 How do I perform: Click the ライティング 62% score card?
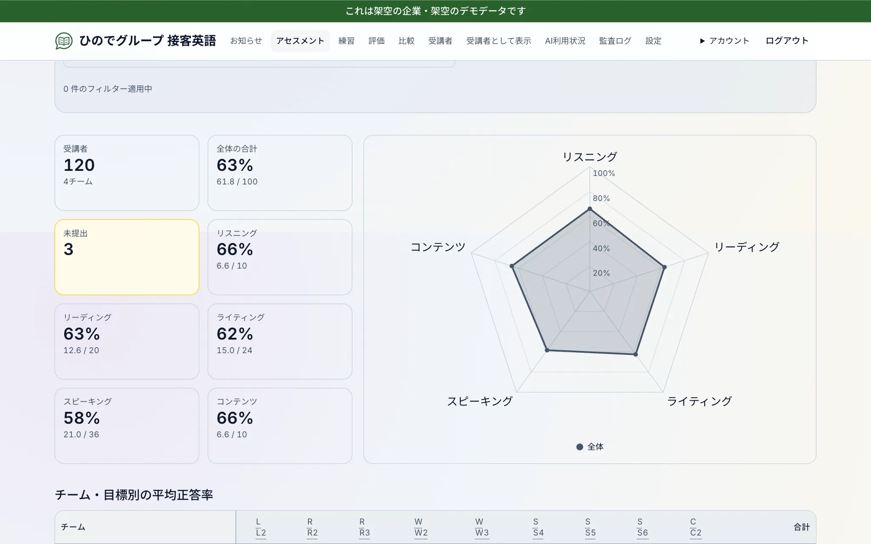coord(280,341)
